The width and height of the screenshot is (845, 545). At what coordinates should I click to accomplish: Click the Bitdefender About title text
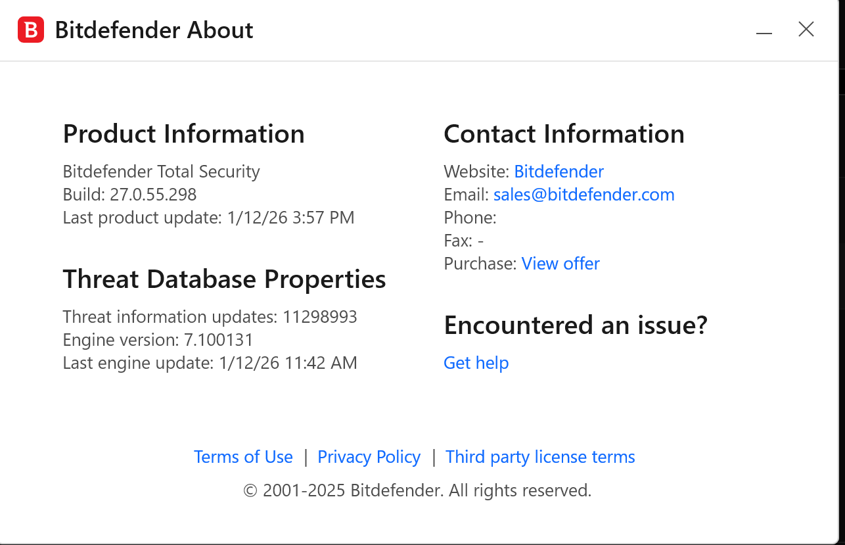(154, 30)
